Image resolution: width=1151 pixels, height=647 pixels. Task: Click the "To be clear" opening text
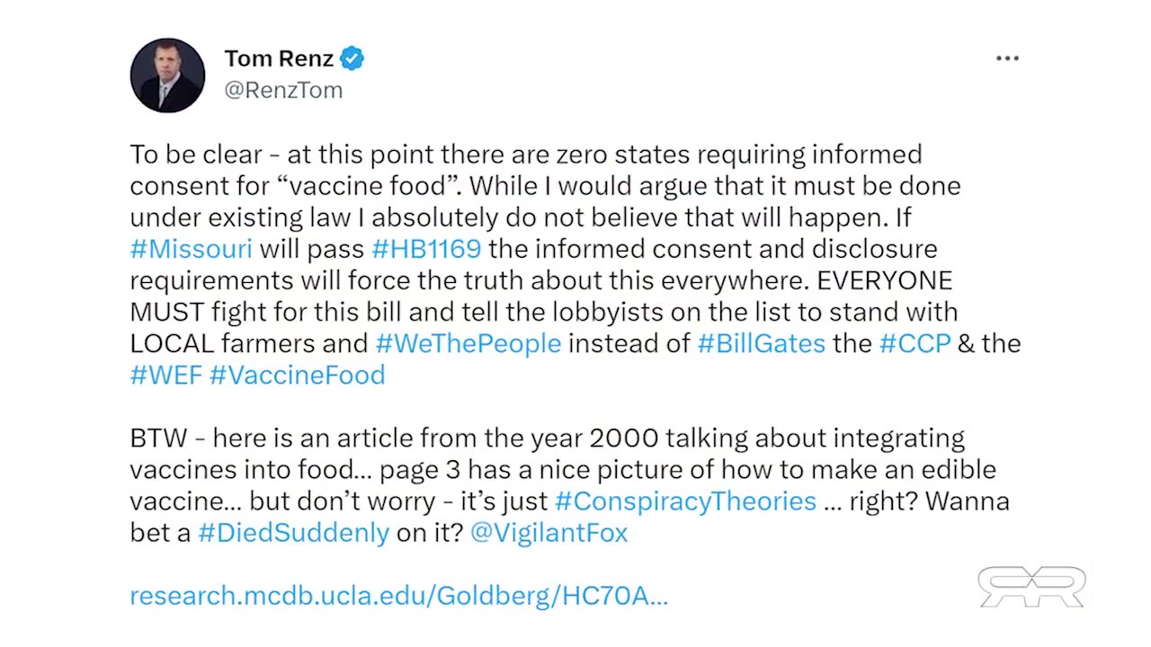[183, 155]
